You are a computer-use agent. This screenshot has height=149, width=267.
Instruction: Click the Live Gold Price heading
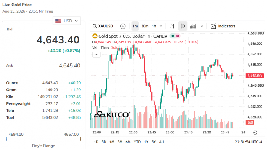17,5
